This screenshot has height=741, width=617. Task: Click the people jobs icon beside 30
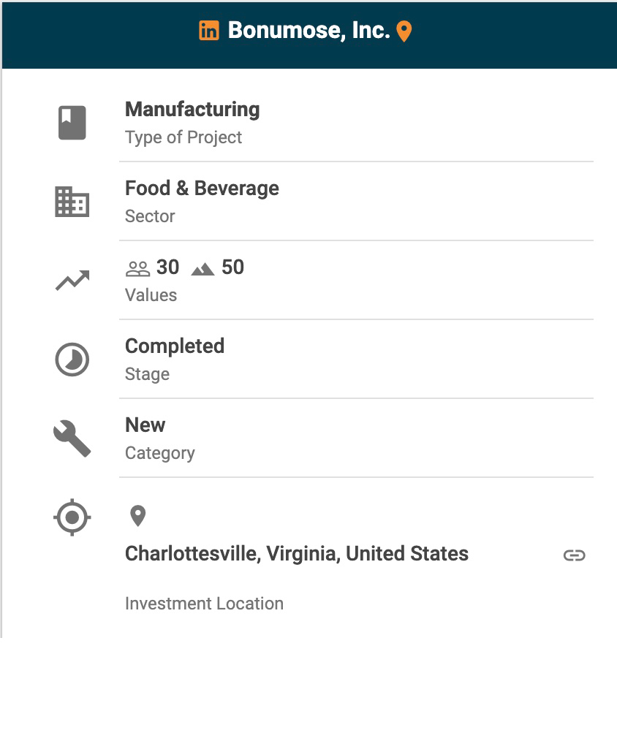coord(137,269)
